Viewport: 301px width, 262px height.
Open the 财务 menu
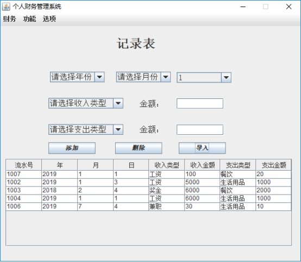point(9,19)
